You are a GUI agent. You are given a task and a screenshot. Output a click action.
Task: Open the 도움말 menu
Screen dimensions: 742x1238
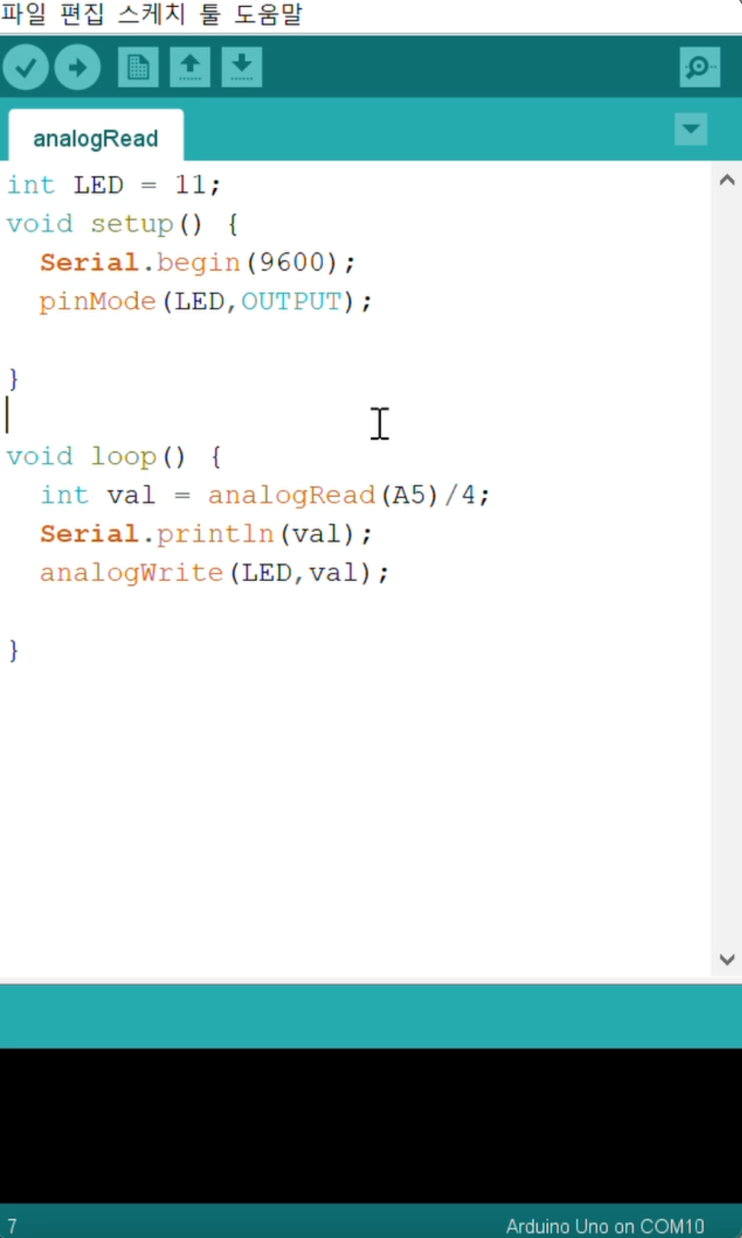point(268,15)
